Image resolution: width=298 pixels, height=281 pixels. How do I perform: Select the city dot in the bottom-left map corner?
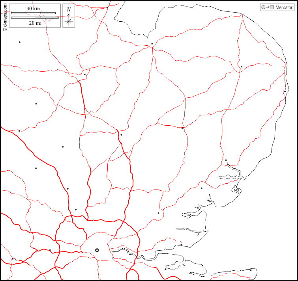pyautogui.click(x=12, y=259)
